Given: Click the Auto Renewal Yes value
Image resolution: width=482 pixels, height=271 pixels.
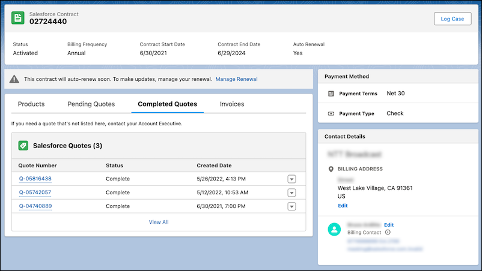Looking at the screenshot, I should click(x=297, y=53).
